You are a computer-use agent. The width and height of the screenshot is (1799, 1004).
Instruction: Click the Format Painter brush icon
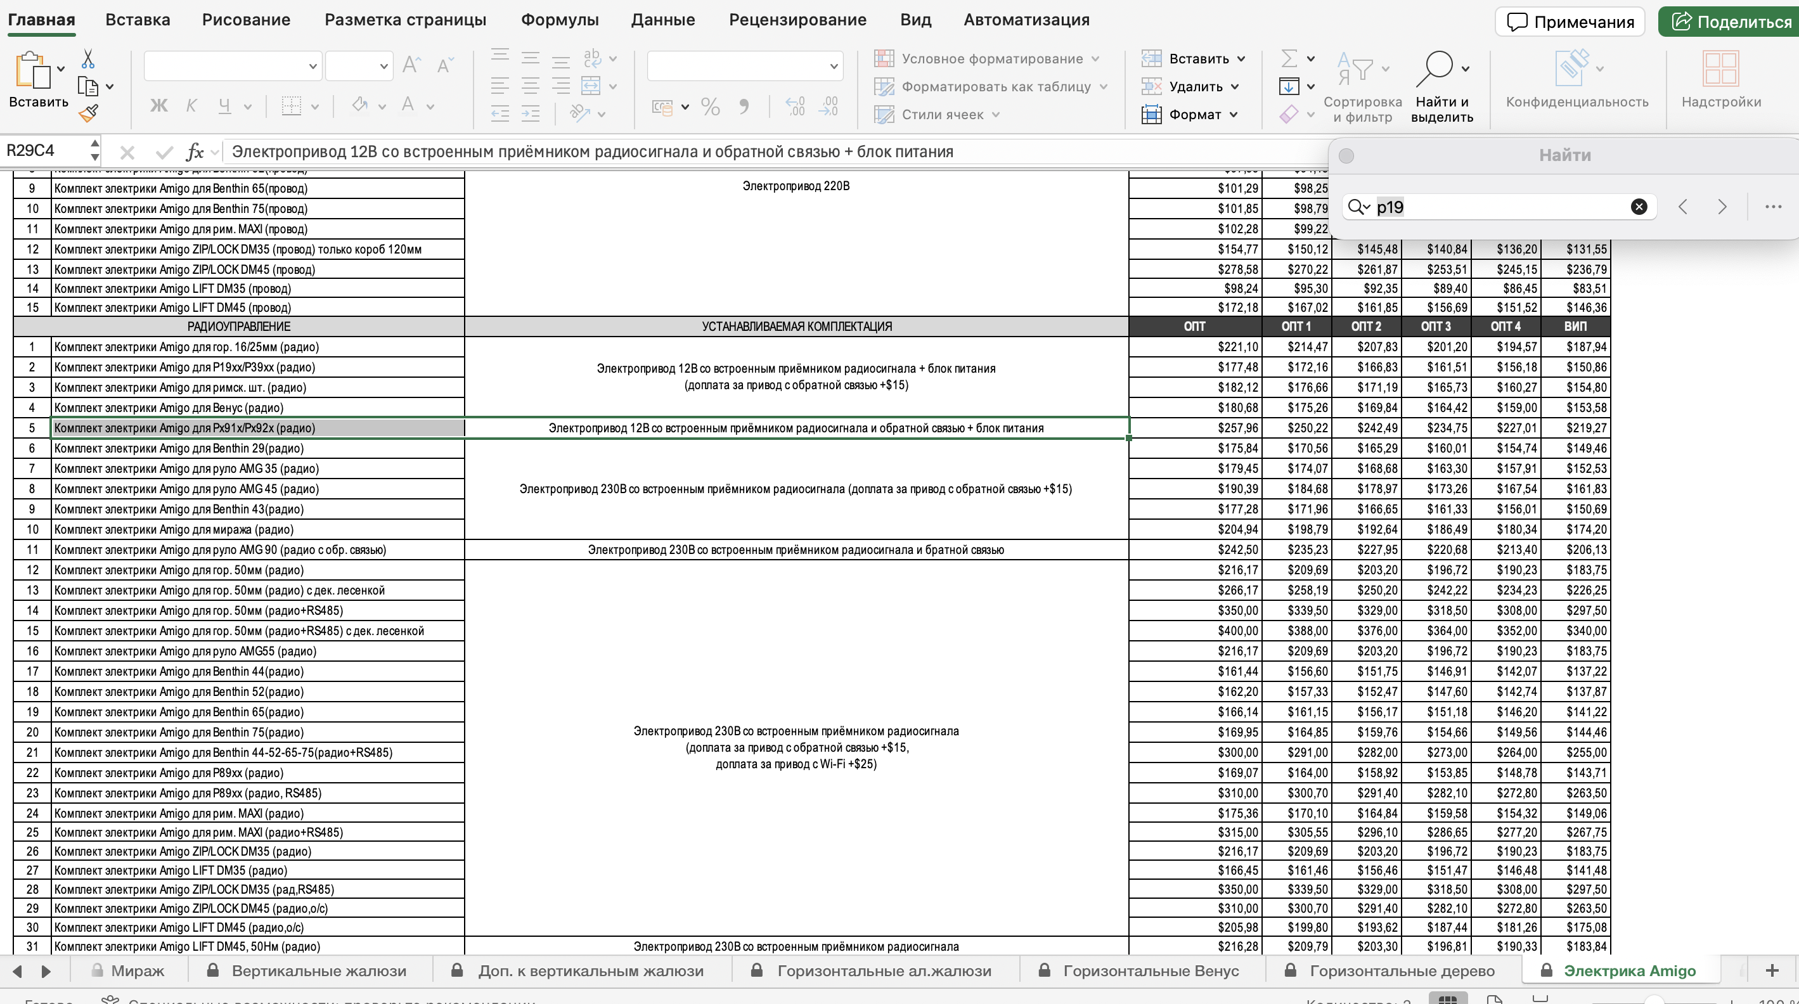click(89, 112)
